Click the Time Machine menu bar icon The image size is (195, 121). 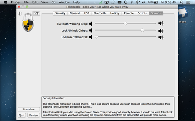coord(126,2)
